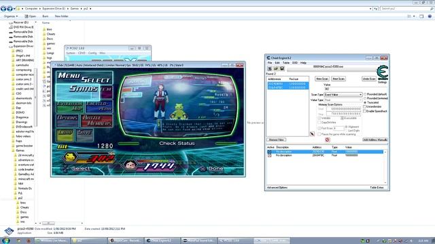Open the Langs folder in file list
This screenshot has width=435, height=244.
point(48,53)
